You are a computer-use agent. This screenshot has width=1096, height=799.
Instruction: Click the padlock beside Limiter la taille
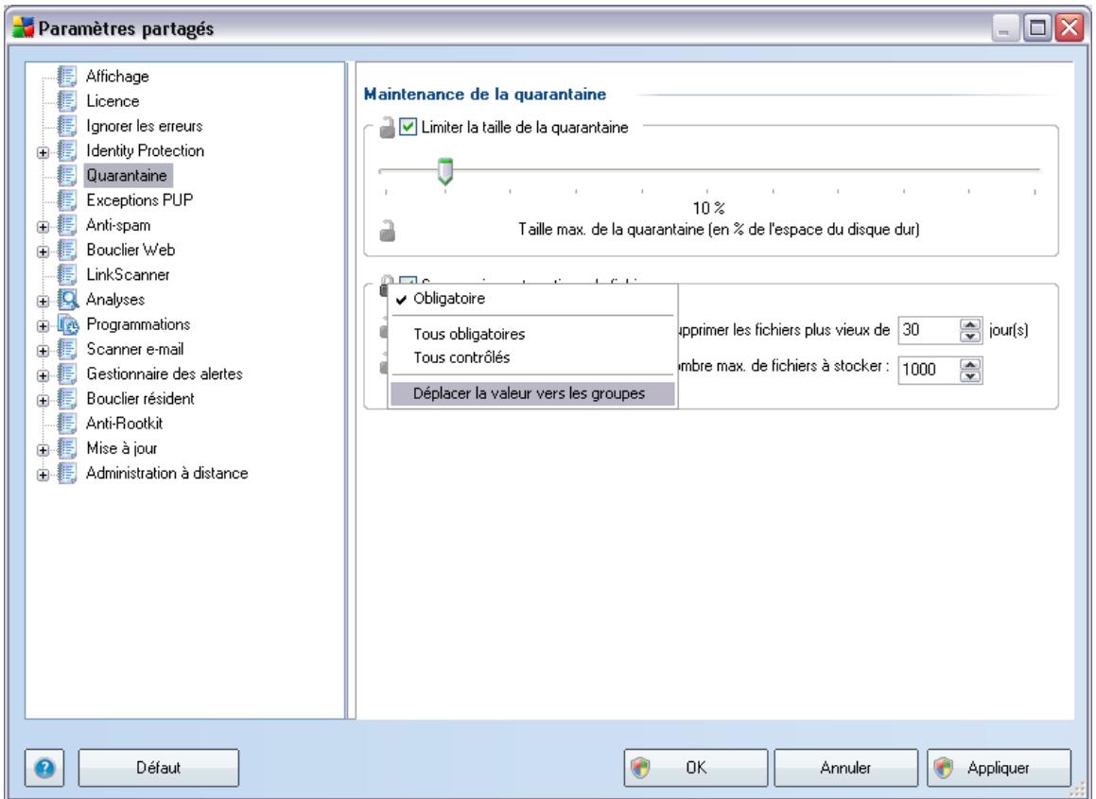click(387, 128)
